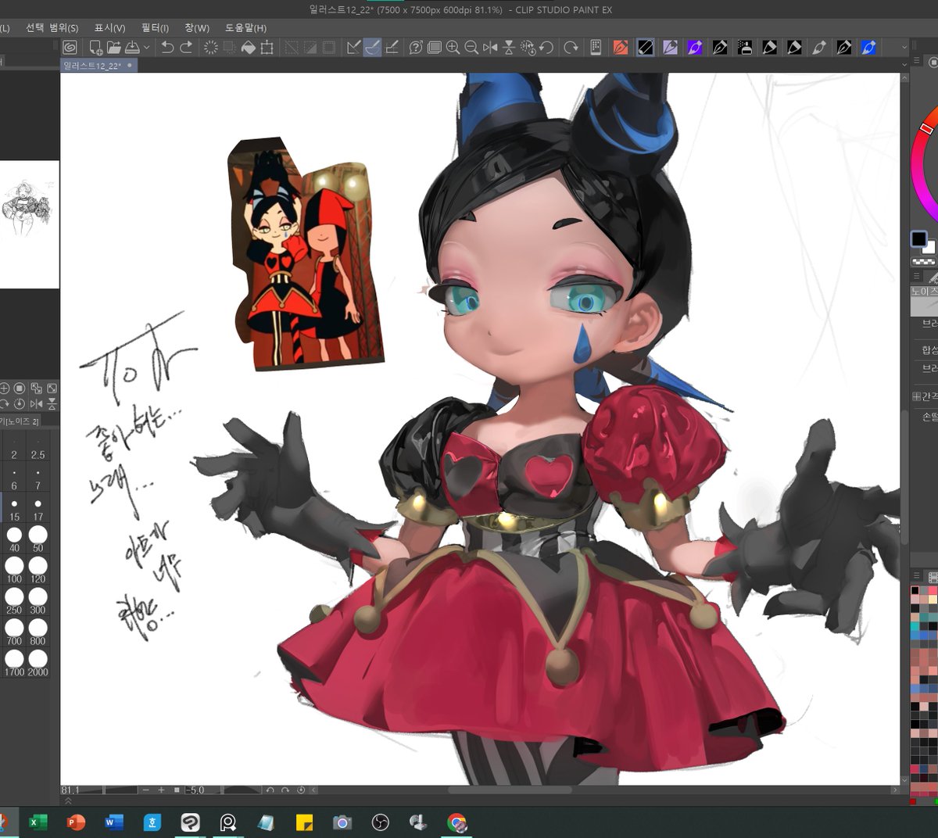Click navigator Reset Rotation icon in left panel

(20, 403)
